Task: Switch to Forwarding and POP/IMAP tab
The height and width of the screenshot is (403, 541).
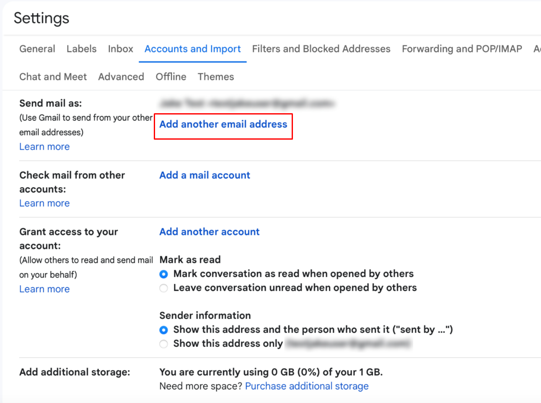Action: 462,49
